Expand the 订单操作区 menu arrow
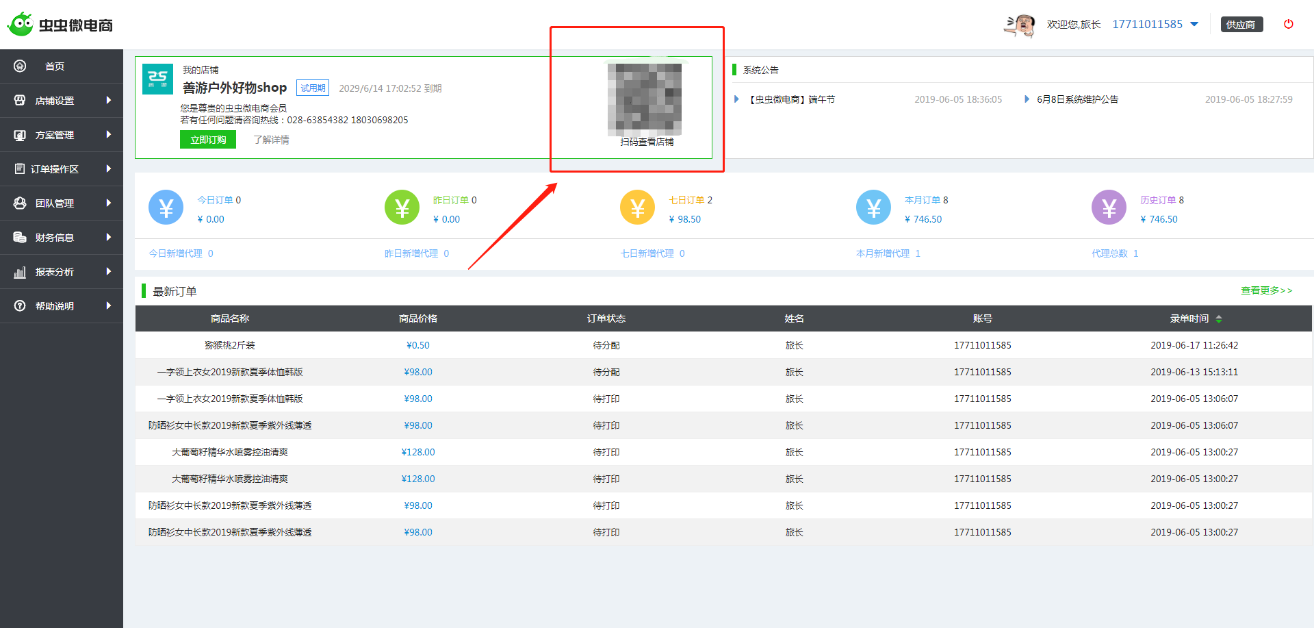Image resolution: width=1314 pixels, height=628 pixels. [x=108, y=168]
